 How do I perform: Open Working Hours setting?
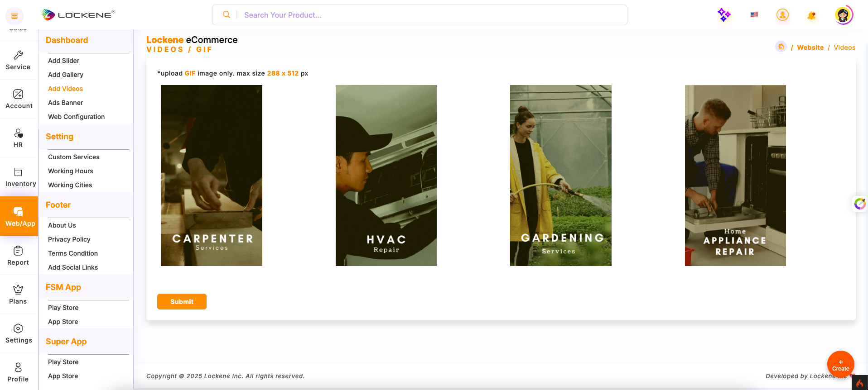coord(70,171)
